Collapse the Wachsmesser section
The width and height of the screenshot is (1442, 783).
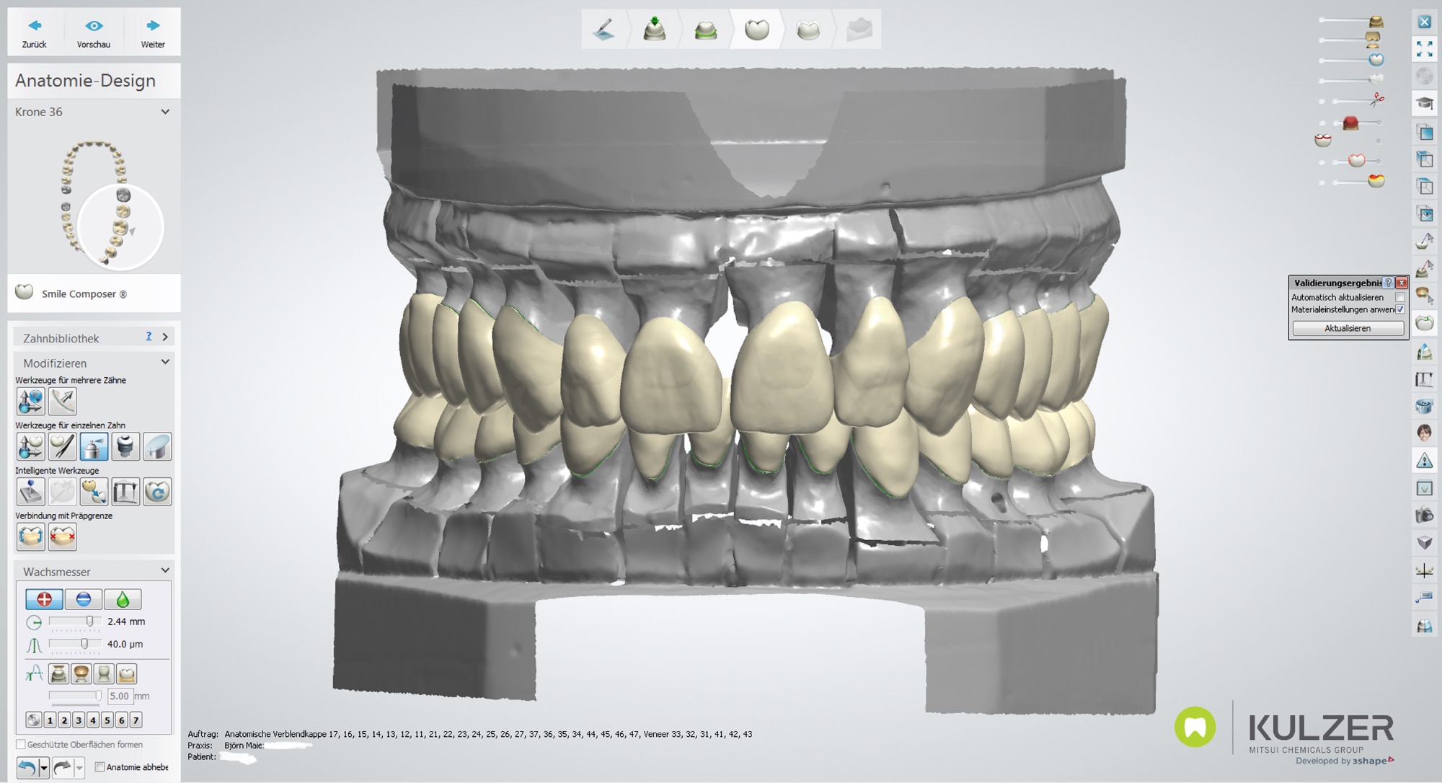pos(165,571)
